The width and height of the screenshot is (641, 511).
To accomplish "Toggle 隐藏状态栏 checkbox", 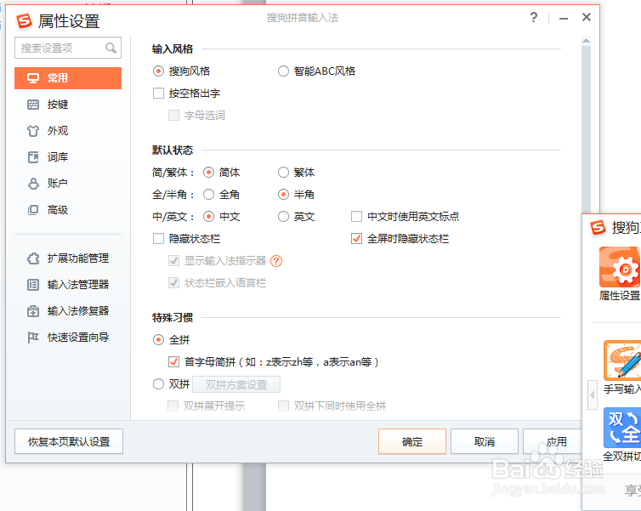I will coord(158,238).
